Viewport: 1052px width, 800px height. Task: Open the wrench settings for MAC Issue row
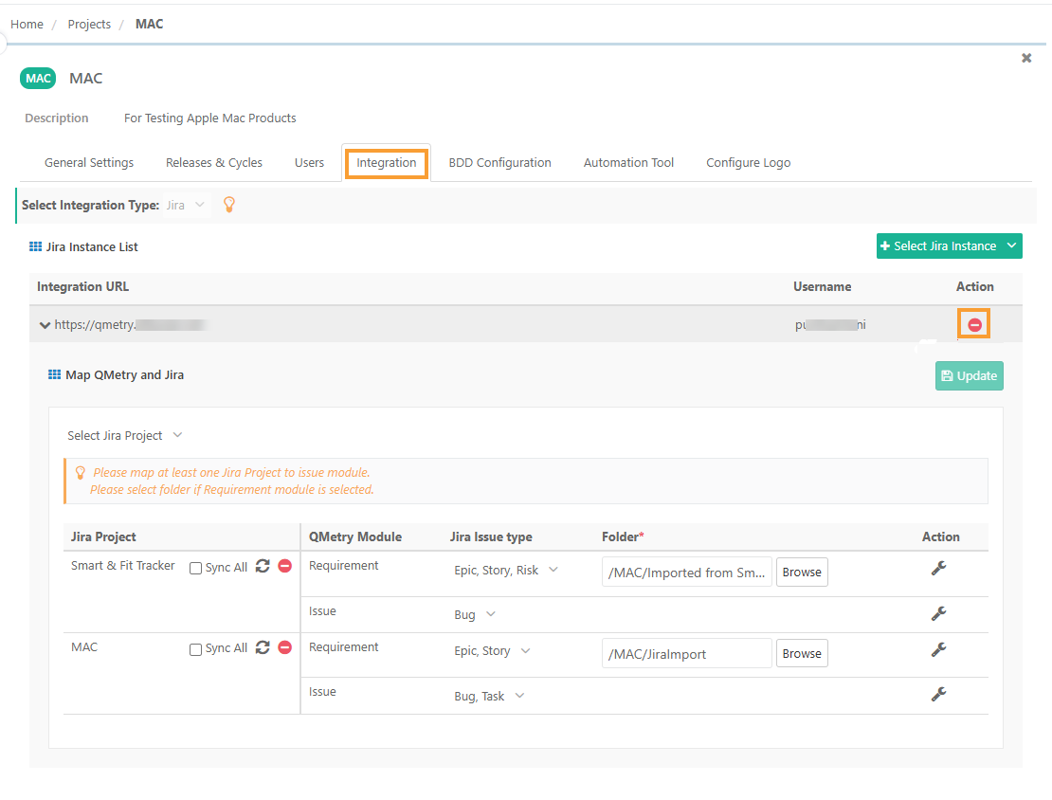click(939, 694)
